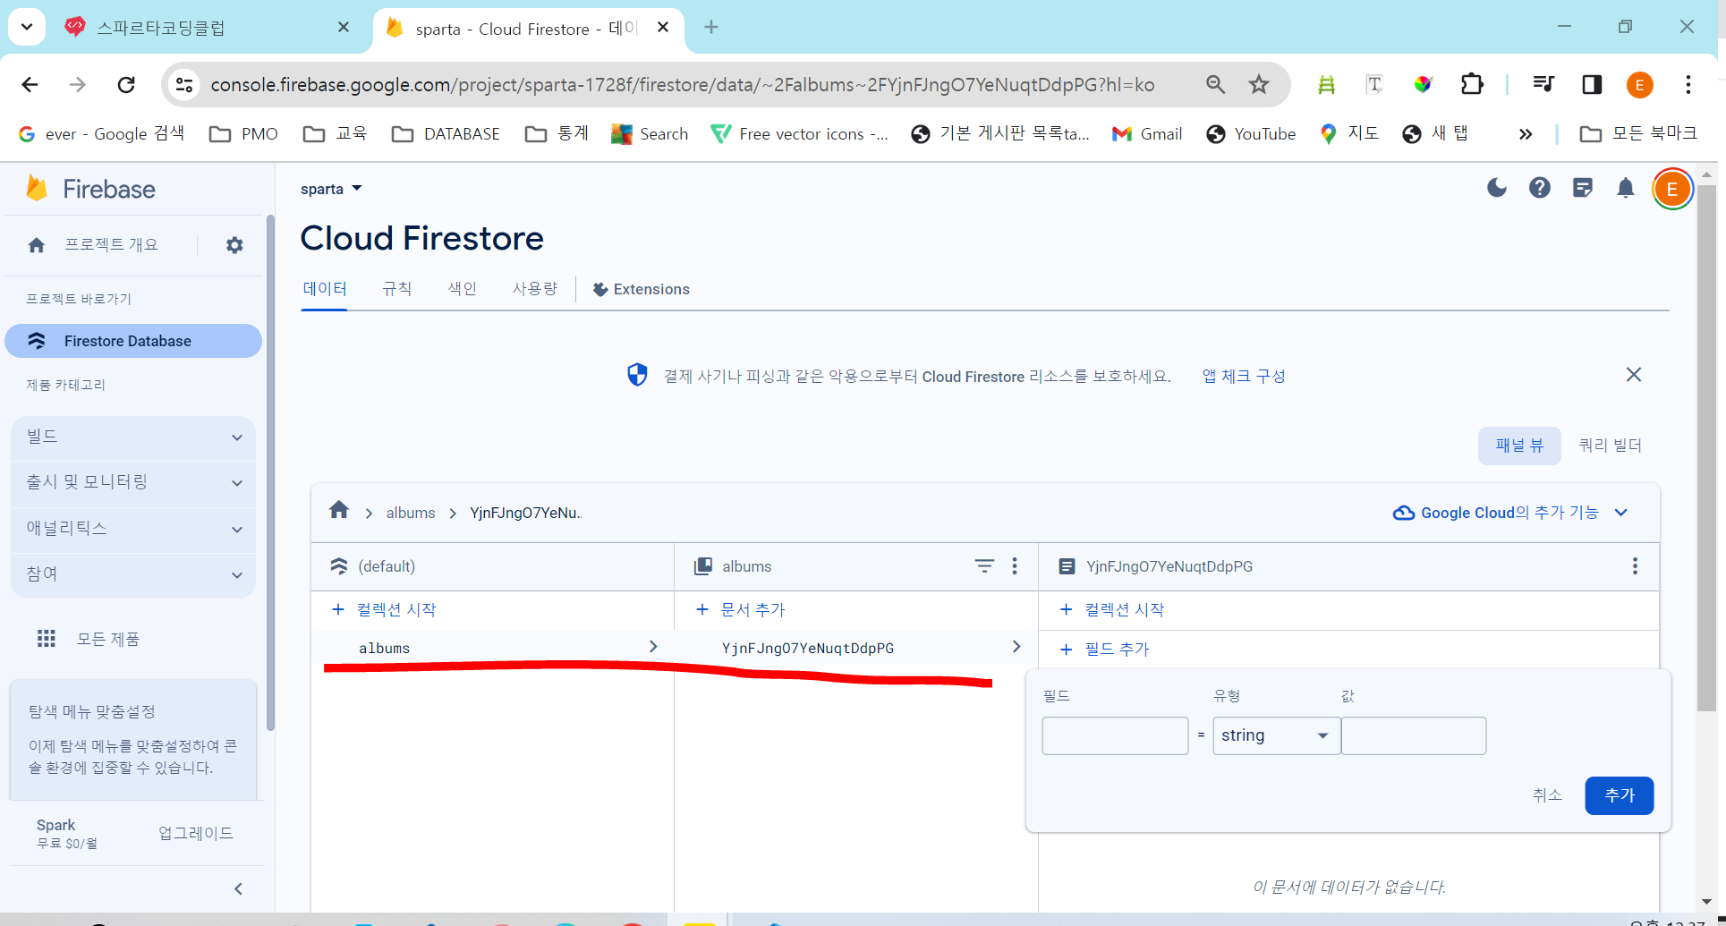Switch to the 데이터 tab
The width and height of the screenshot is (1726, 926).
pos(324,289)
